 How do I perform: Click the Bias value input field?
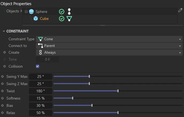coord(40,105)
